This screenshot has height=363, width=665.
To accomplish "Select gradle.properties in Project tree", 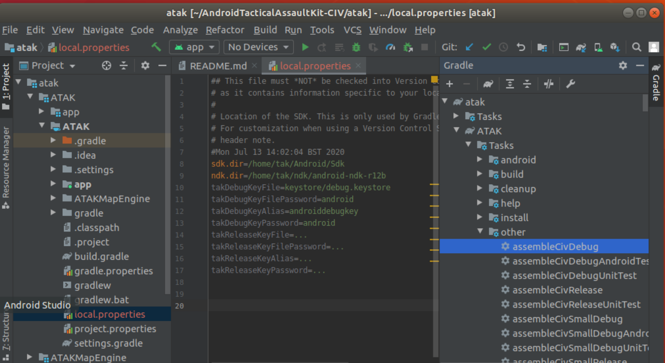I will click(x=113, y=271).
